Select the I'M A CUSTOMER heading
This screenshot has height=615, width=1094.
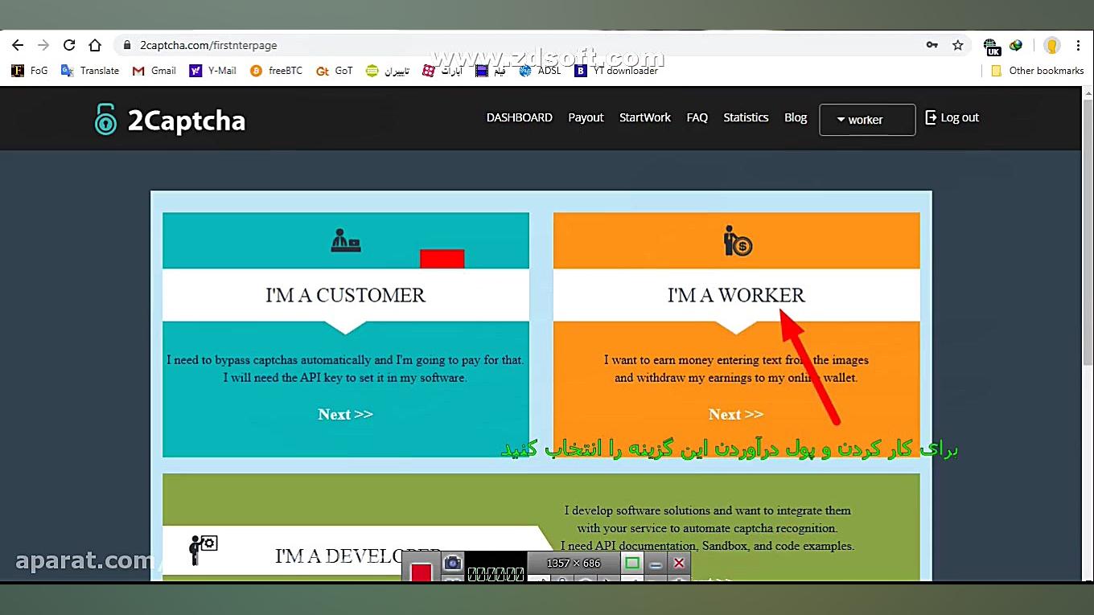346,295
